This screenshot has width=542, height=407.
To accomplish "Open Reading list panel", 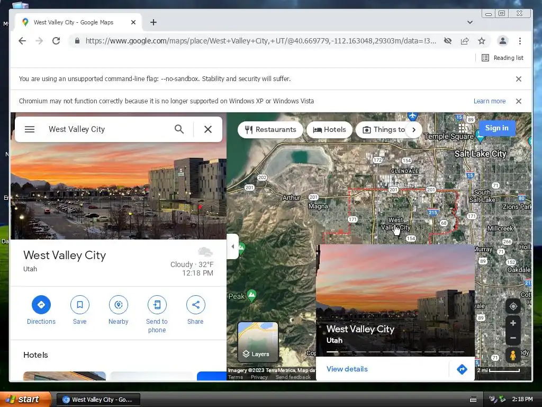I will [x=503, y=58].
